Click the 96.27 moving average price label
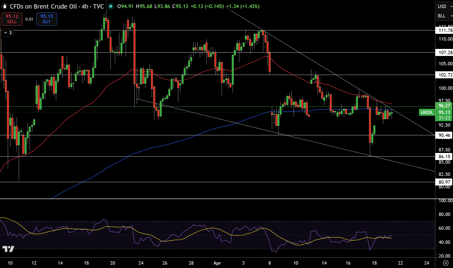Viewport: 453px width, 268px height. (x=444, y=106)
